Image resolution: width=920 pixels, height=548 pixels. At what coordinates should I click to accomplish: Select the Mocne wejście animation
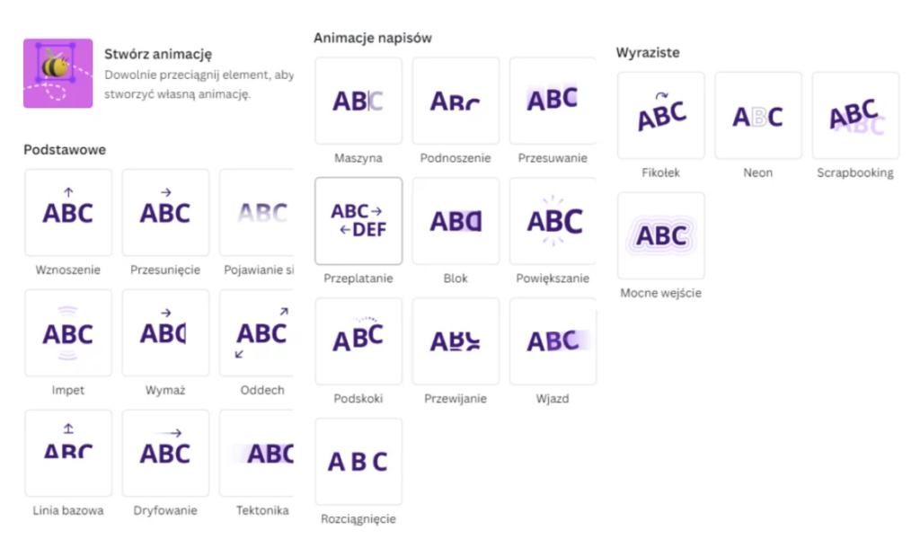point(661,235)
